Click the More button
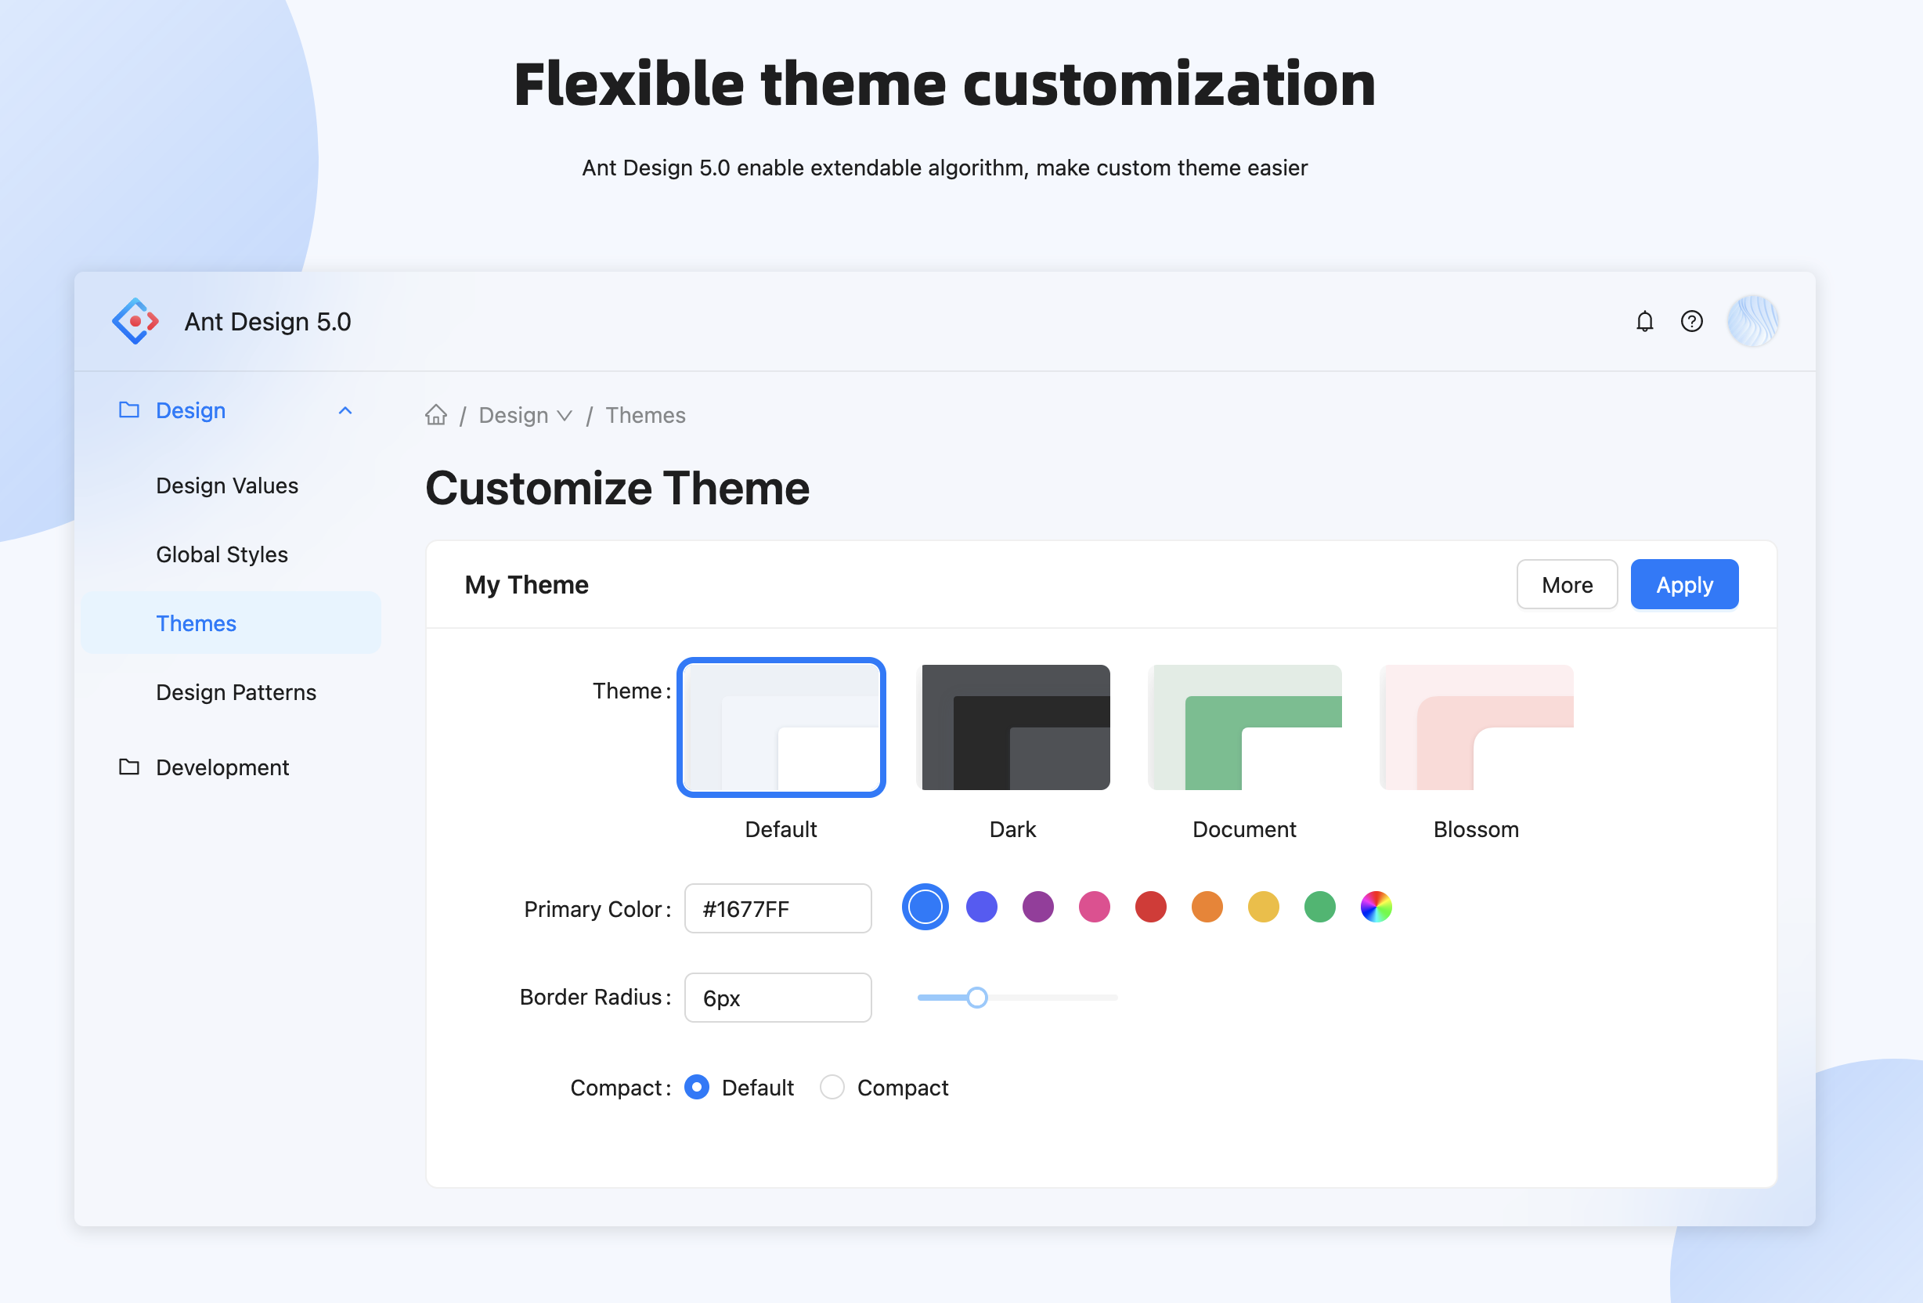1923x1303 pixels. coord(1567,585)
